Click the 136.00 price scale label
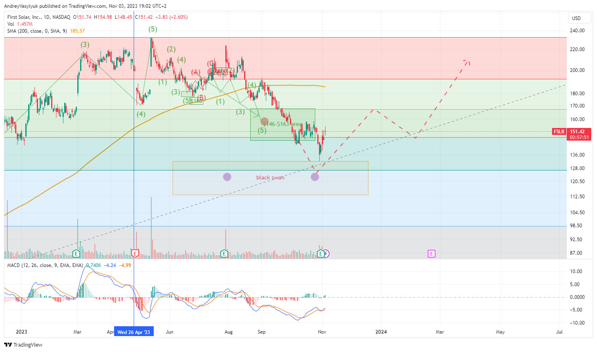The height and width of the screenshot is (352, 597). point(577,155)
